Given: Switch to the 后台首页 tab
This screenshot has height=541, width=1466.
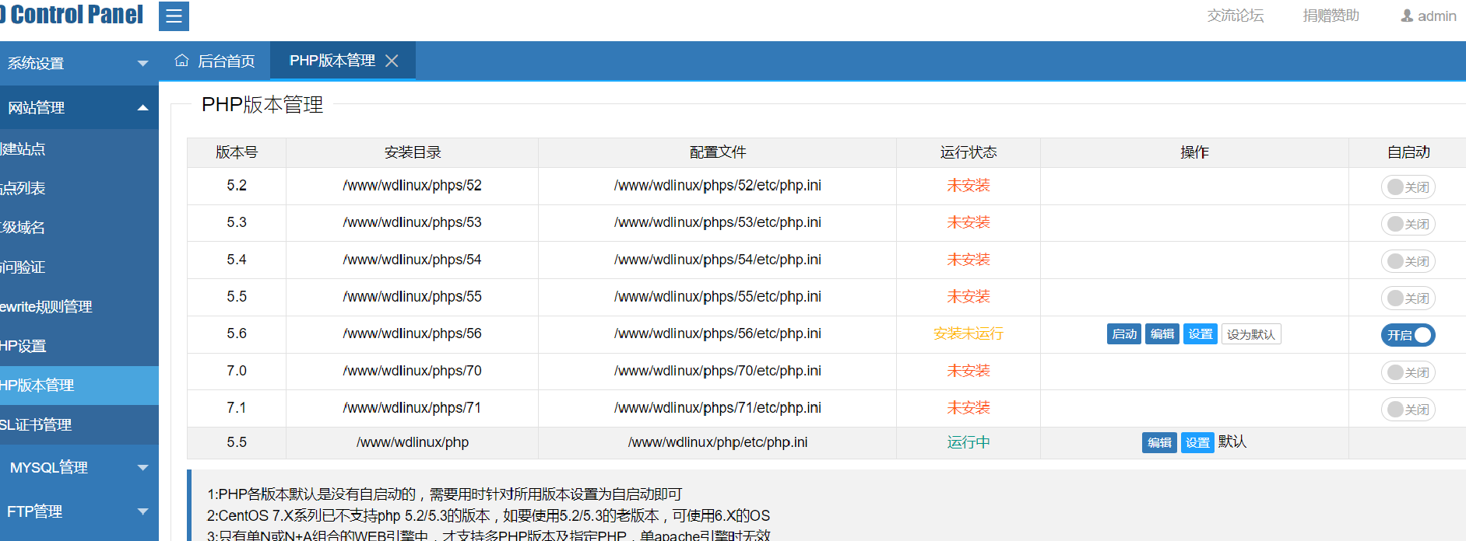Looking at the screenshot, I should click(215, 61).
